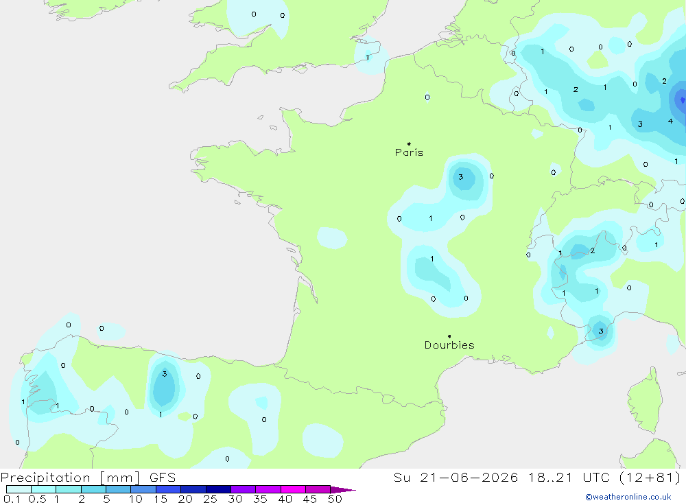Select the 20–25 mm dark blue swatch

pyautogui.click(x=193, y=489)
